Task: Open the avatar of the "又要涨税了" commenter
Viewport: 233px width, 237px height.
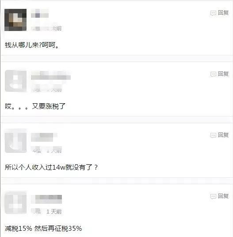Action: coord(15,81)
